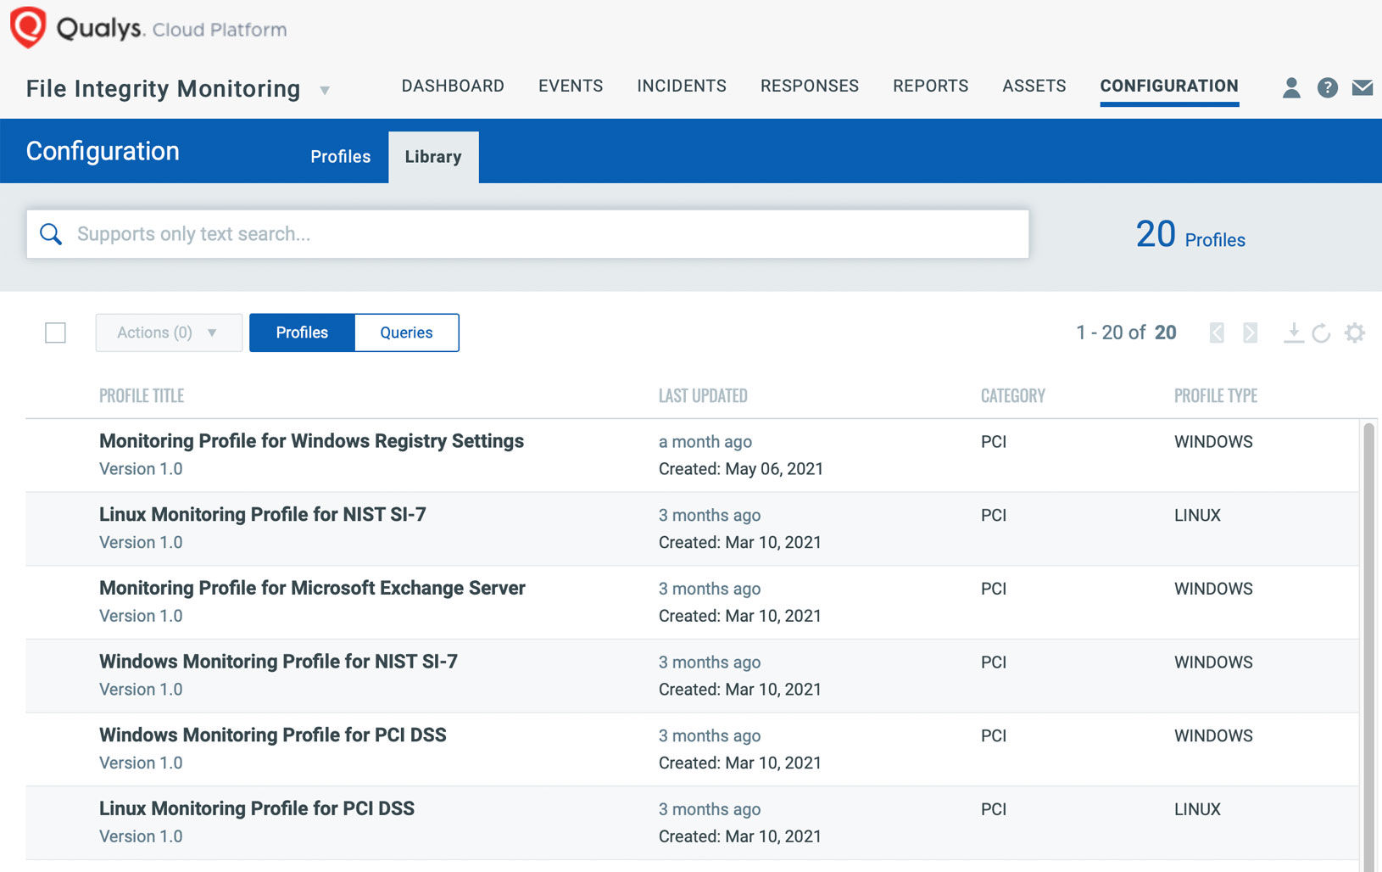Open the help question mark icon
This screenshot has width=1382, height=872.
[1327, 87]
